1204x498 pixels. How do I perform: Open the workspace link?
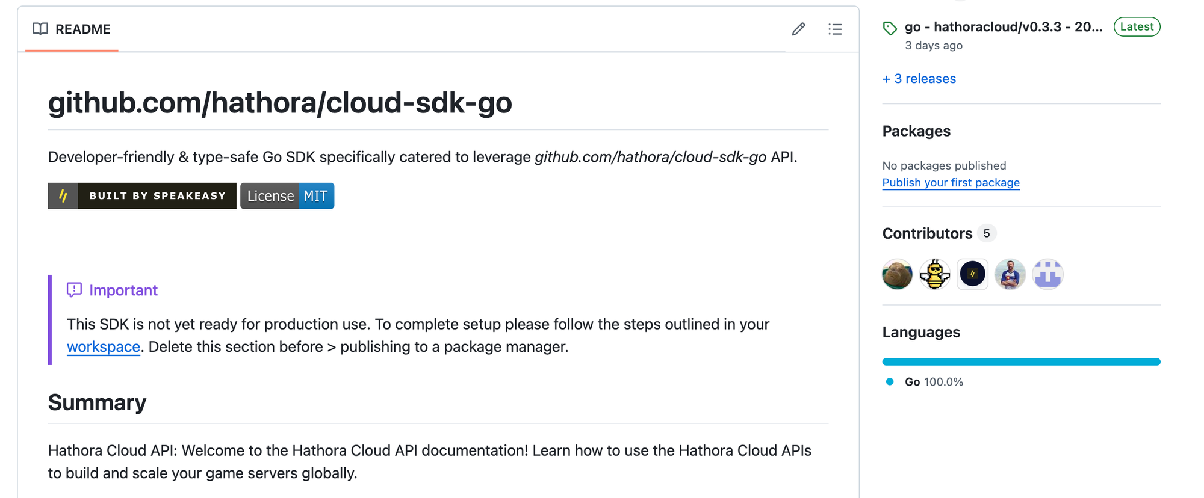(104, 347)
